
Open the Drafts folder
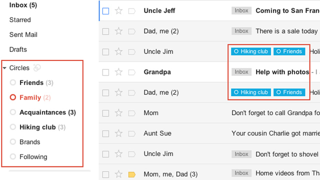tap(18, 49)
